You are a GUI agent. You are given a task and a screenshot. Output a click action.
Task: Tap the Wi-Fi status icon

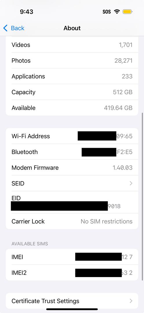(117, 12)
